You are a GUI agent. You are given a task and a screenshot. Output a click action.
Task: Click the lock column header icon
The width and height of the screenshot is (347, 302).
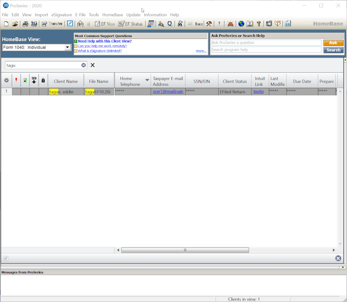click(x=43, y=80)
